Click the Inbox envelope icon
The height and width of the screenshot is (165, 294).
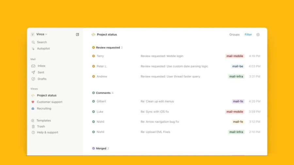(x=33, y=66)
